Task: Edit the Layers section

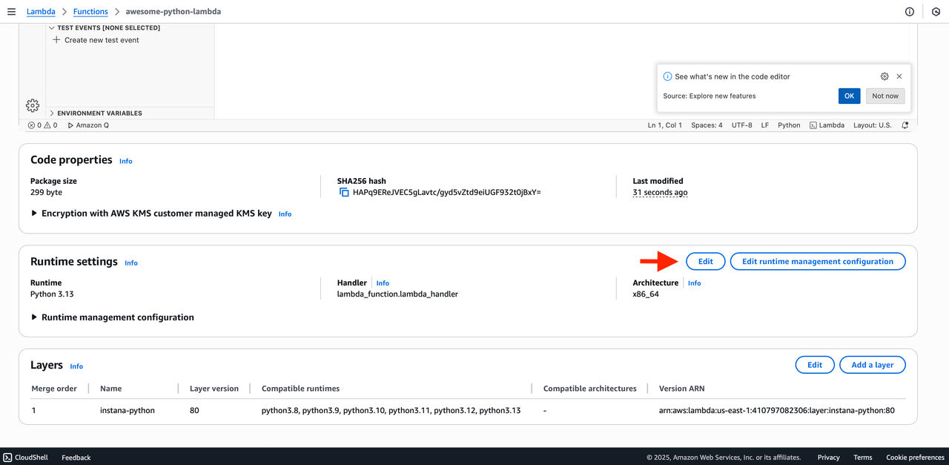Action: [x=815, y=365]
